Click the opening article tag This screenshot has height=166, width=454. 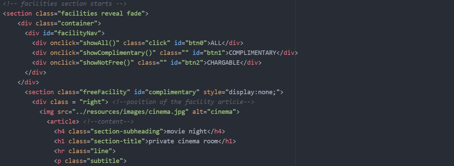63,122
